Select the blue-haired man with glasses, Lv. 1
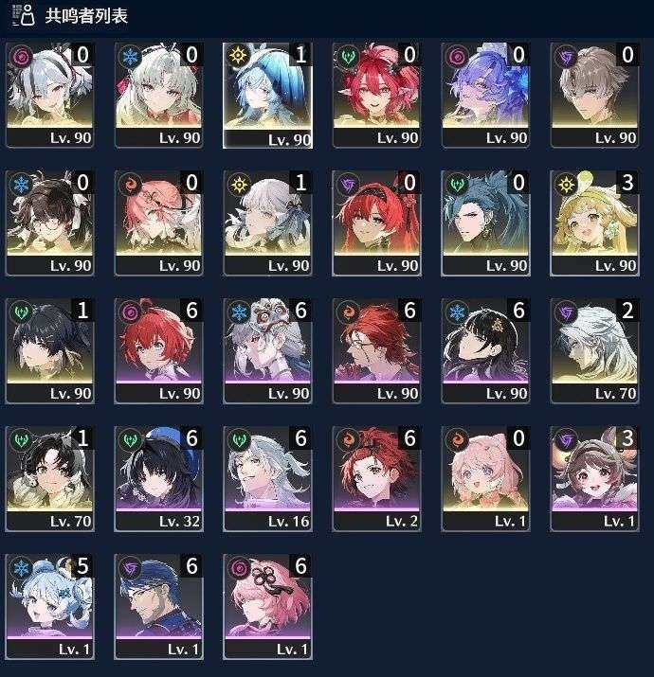 158,607
